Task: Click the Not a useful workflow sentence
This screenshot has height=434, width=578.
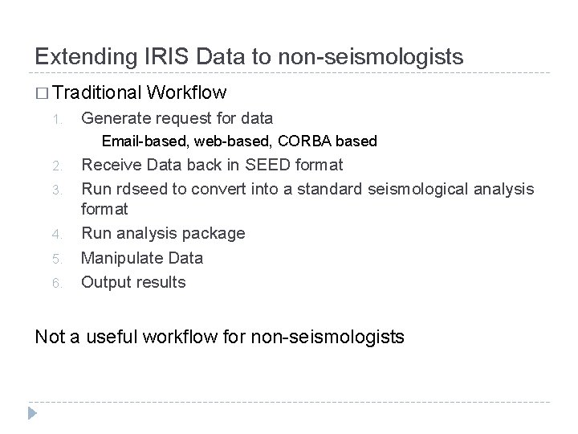Action: (219, 336)
